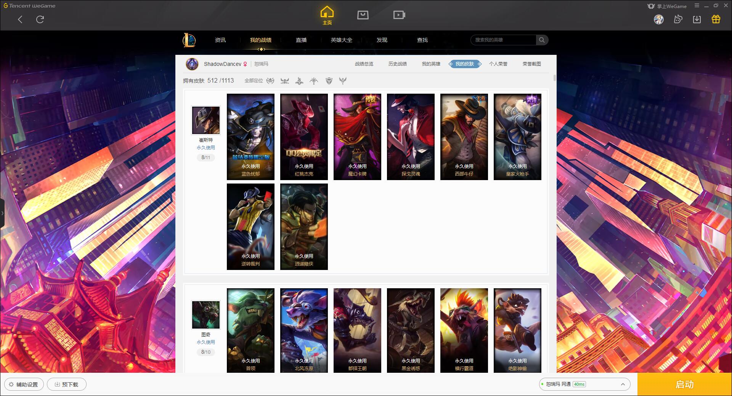Filter by second role icon, the winged crest

tap(285, 81)
